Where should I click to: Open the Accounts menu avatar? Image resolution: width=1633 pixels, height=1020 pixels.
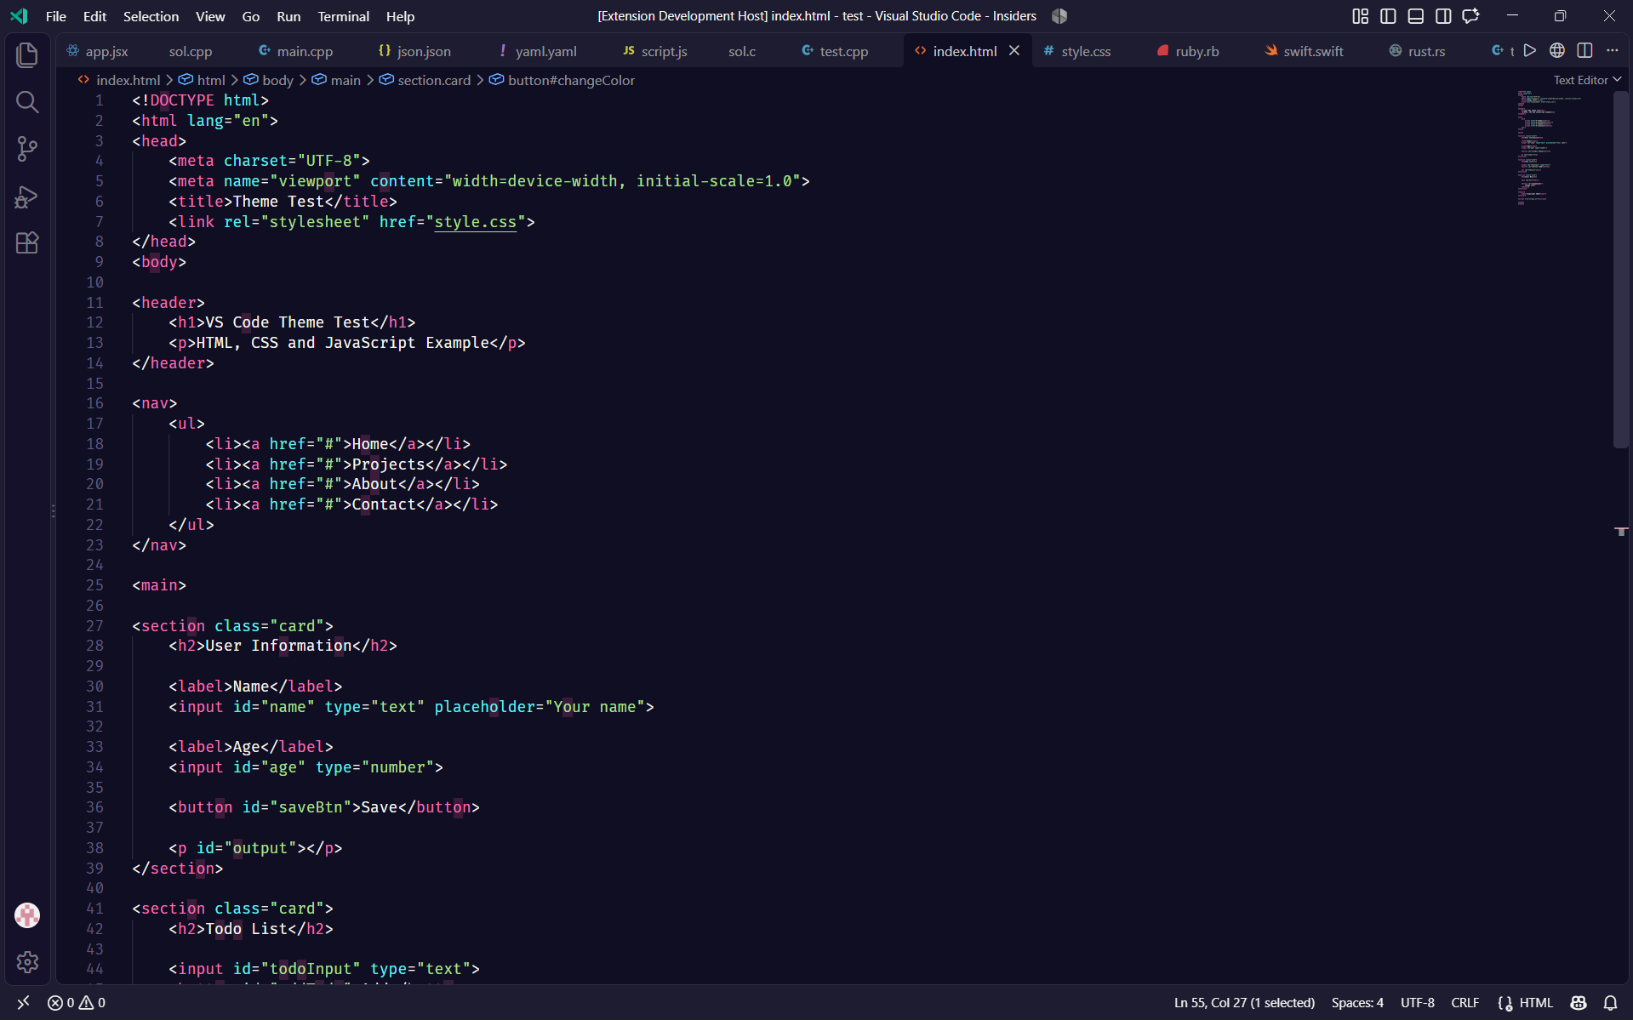click(27, 915)
